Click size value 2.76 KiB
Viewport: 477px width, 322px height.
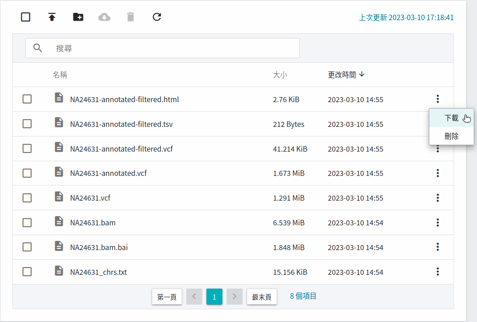click(x=286, y=100)
